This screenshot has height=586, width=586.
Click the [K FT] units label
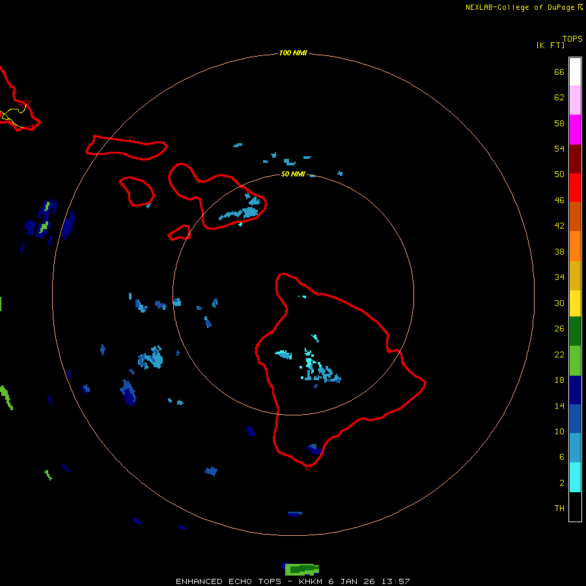[x=550, y=46]
